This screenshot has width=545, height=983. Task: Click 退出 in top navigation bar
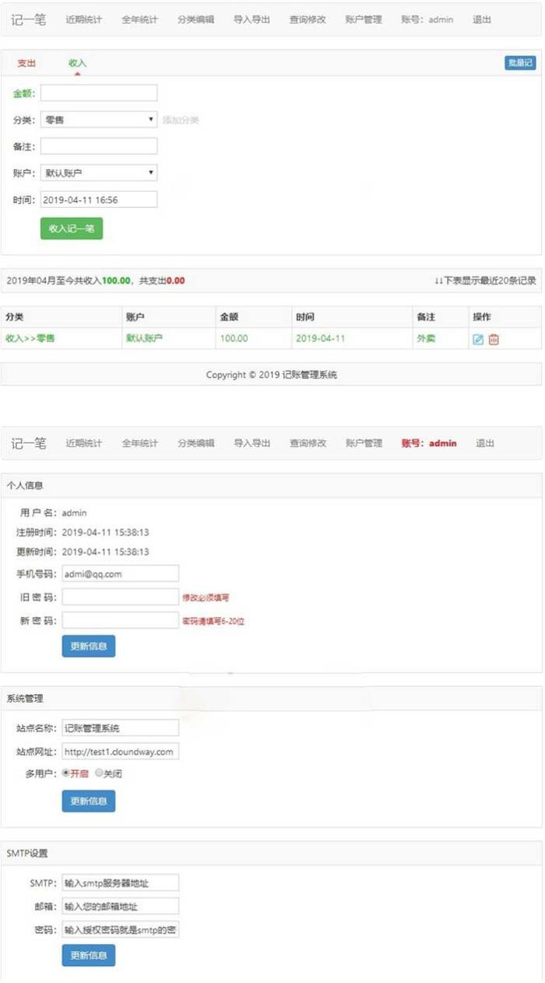pyautogui.click(x=482, y=19)
